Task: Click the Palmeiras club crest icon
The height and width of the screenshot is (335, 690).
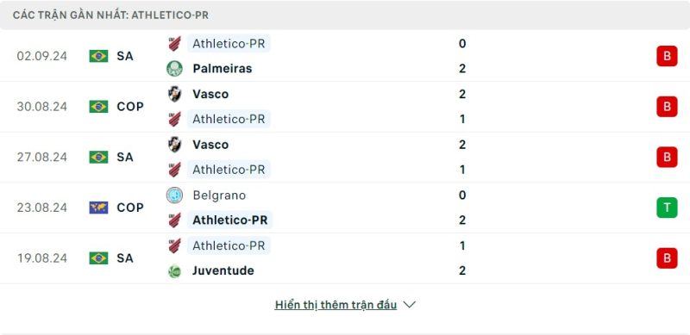Action: click(x=175, y=69)
